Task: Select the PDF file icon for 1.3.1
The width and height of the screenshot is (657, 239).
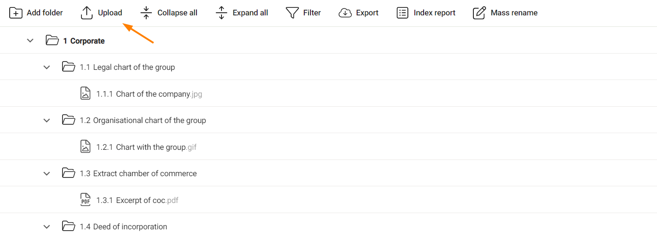Action: [85, 200]
